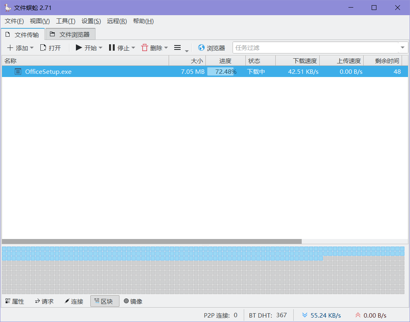
Task: Click the plus icon for 添加
Action: [10, 48]
